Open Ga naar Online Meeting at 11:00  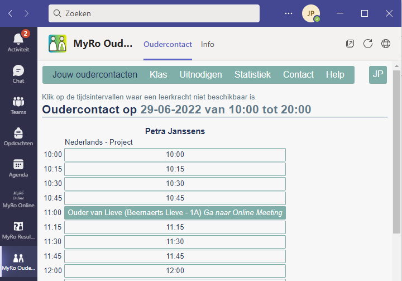243,213
